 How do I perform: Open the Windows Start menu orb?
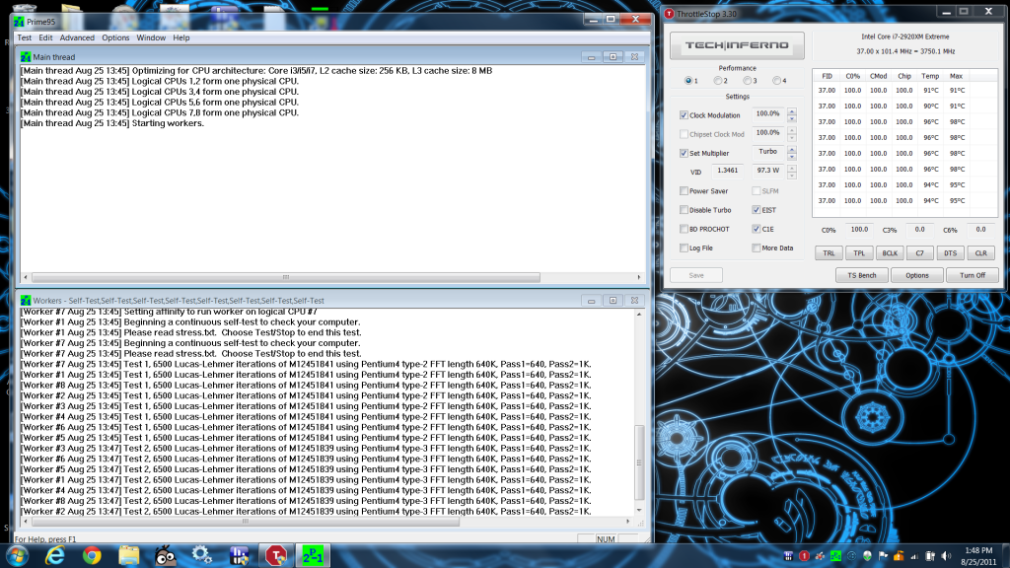[x=18, y=555]
